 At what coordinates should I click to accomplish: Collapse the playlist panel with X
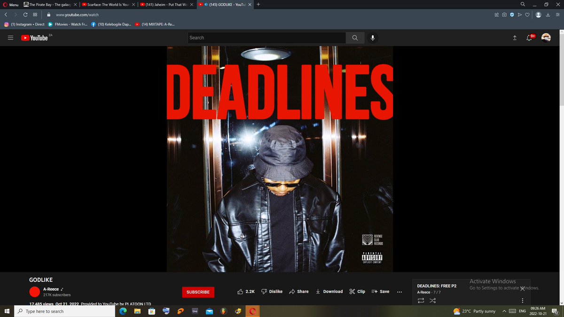tap(522, 288)
